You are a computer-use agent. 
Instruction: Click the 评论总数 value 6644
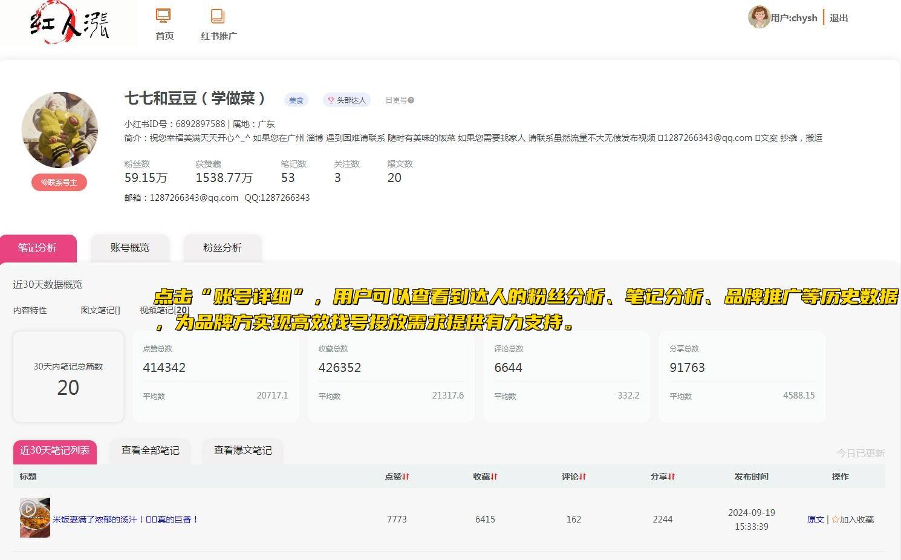[508, 368]
